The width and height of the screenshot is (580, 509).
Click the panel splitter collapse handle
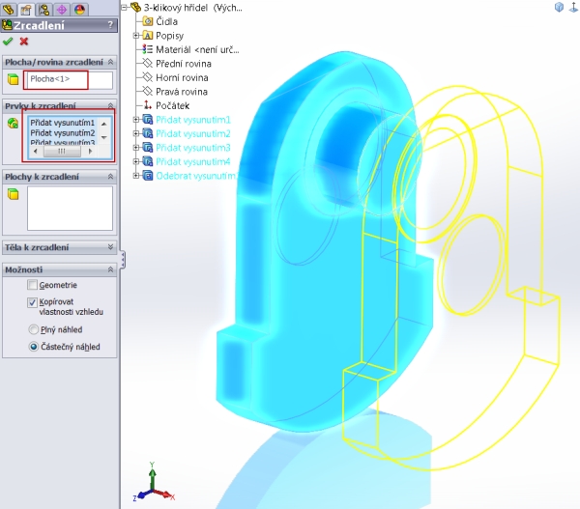pyautogui.click(x=123, y=260)
